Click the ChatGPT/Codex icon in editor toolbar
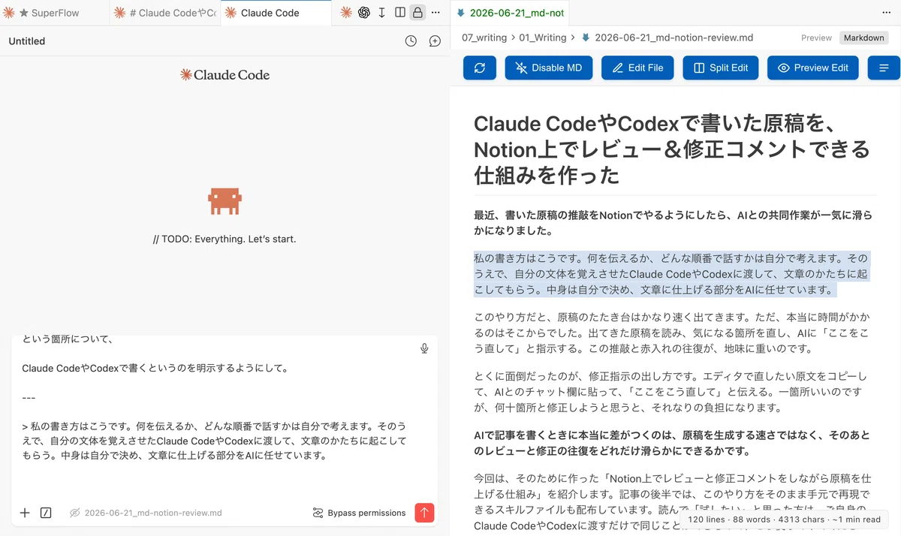The image size is (901, 536). [364, 13]
